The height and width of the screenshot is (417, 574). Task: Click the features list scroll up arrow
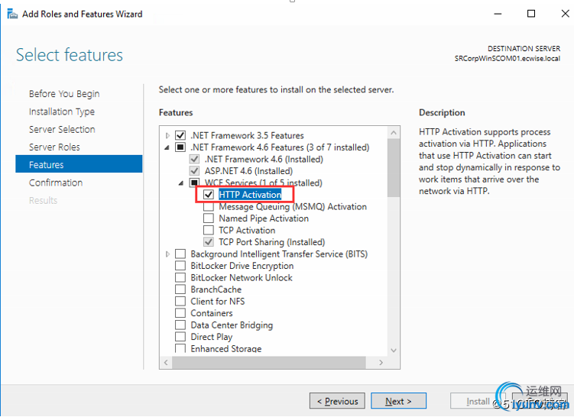click(x=394, y=133)
